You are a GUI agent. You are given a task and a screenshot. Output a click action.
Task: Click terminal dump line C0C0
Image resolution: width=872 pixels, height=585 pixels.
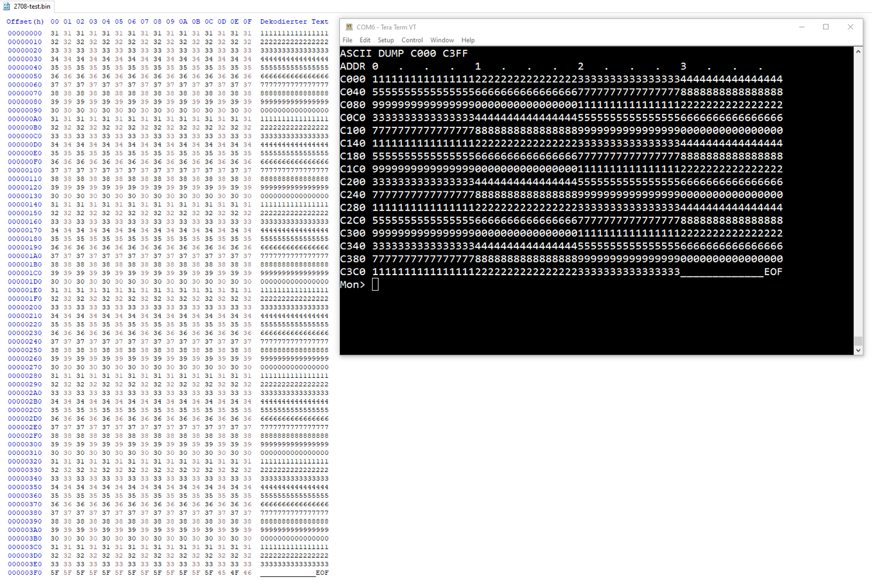tap(561, 118)
